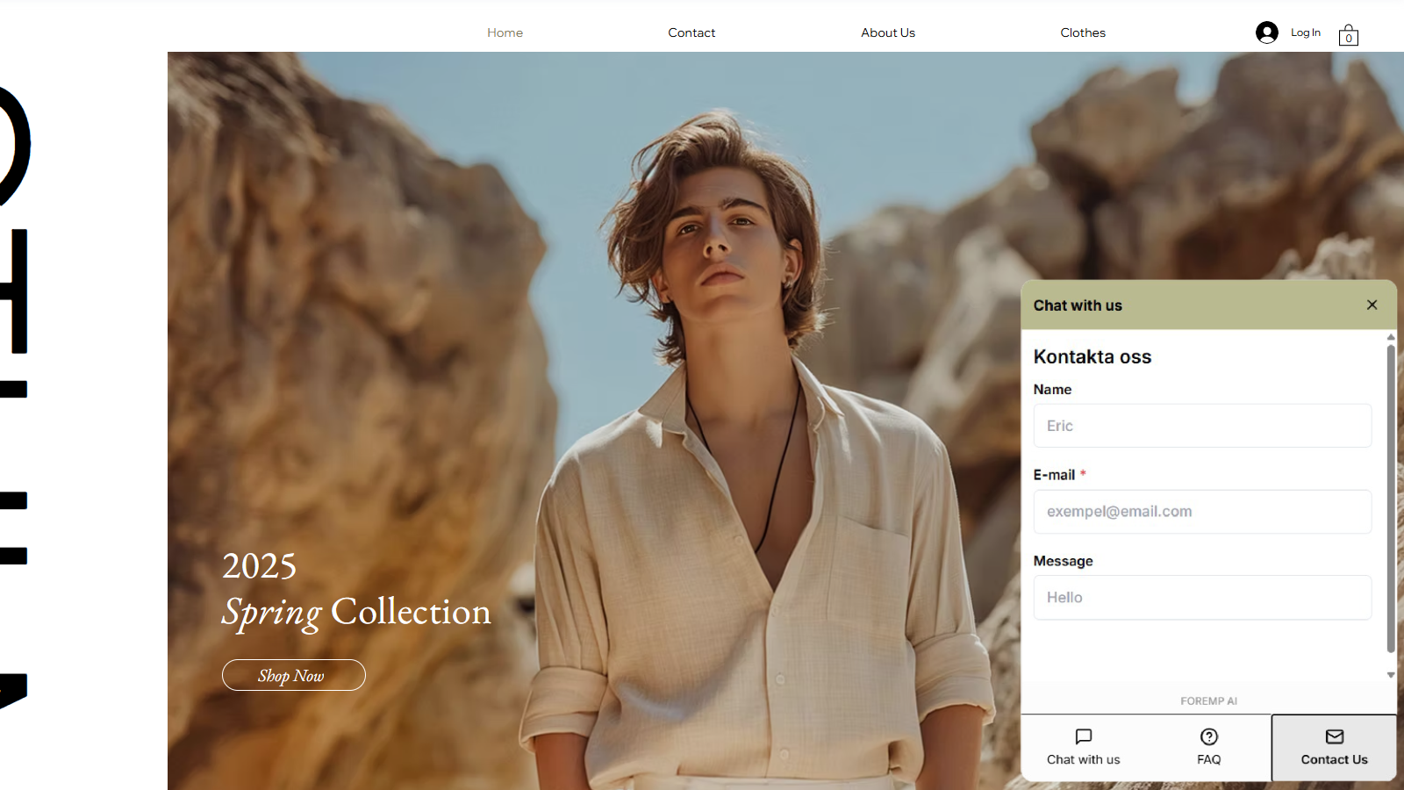The height and width of the screenshot is (790, 1404).
Task: Select the Chat with us speech bubble icon
Action: pos(1083,737)
